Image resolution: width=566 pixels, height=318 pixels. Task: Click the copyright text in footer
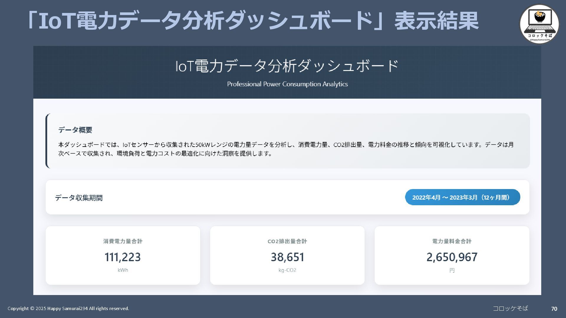(68, 308)
